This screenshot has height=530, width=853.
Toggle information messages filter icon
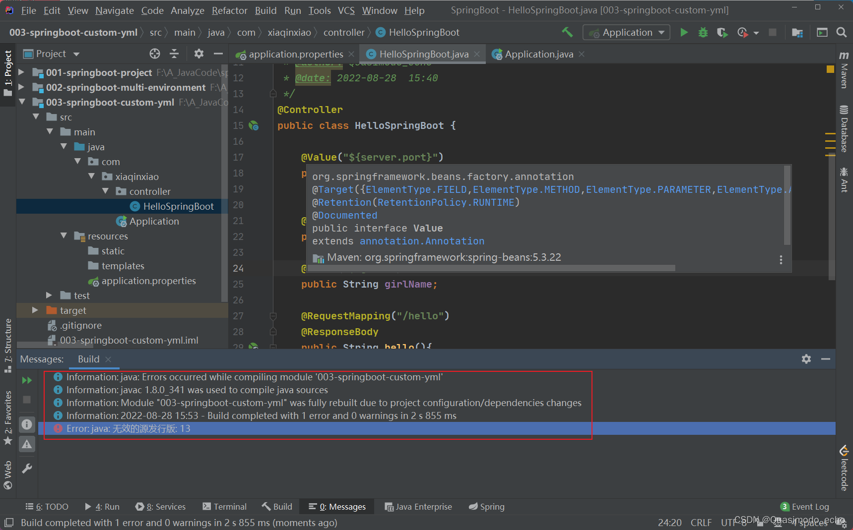pyautogui.click(x=27, y=424)
